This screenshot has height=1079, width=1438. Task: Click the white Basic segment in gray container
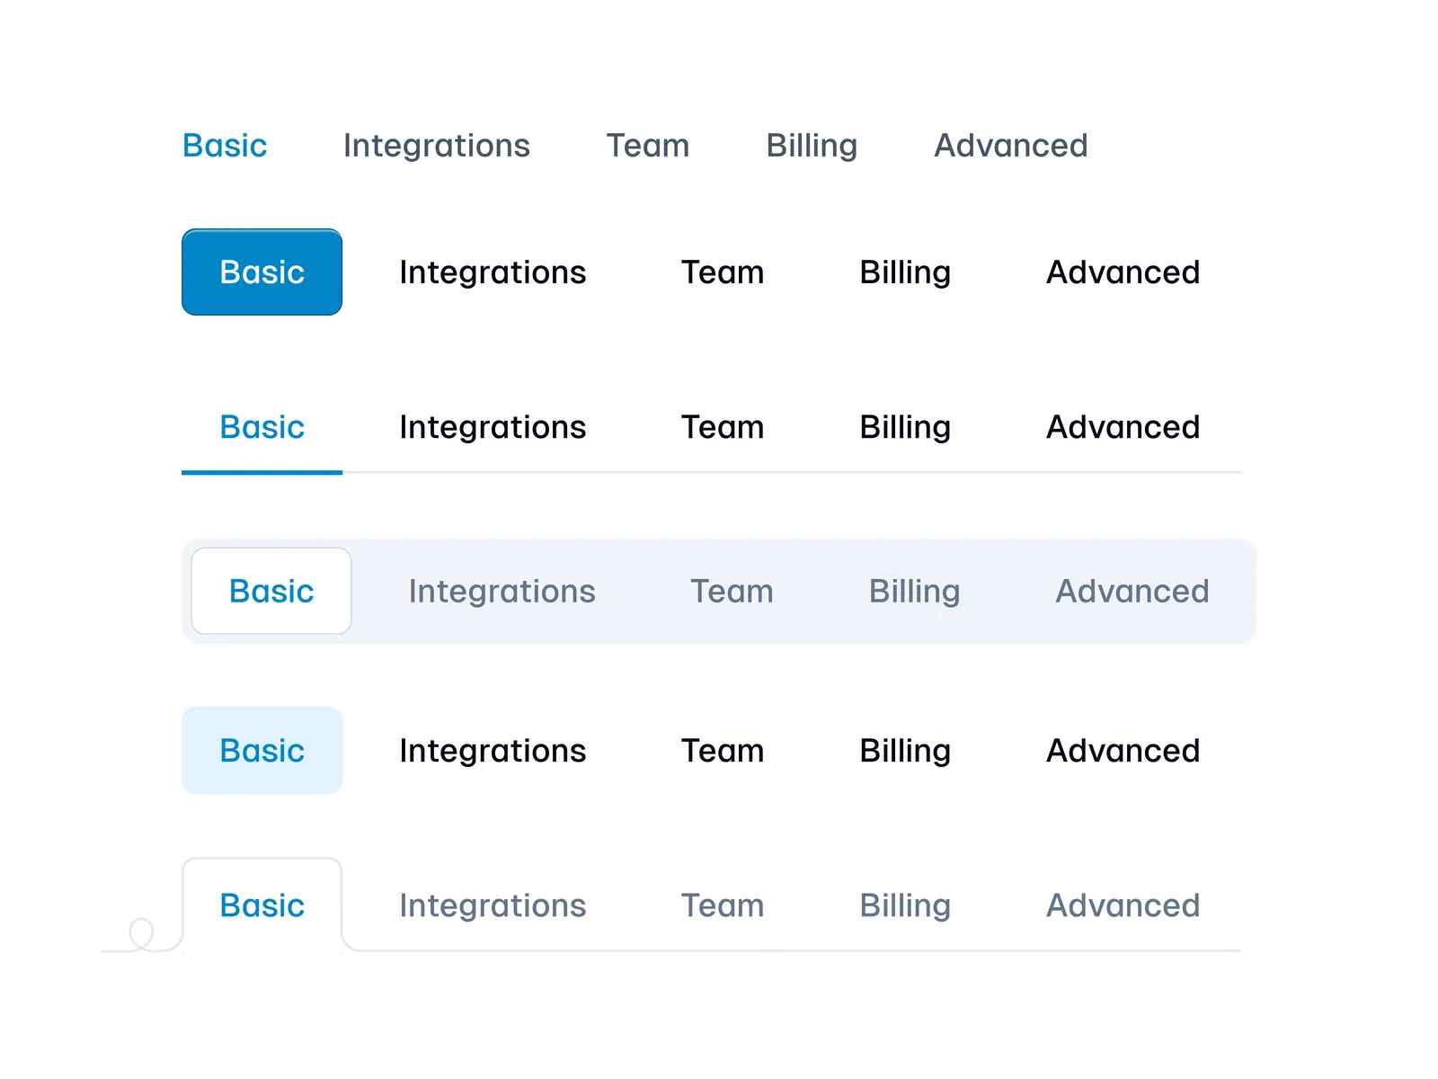click(271, 592)
